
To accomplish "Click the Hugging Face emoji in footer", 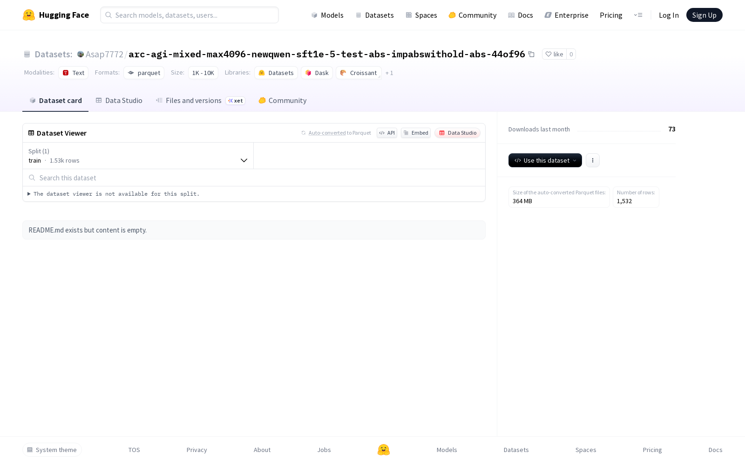I will click(384, 450).
